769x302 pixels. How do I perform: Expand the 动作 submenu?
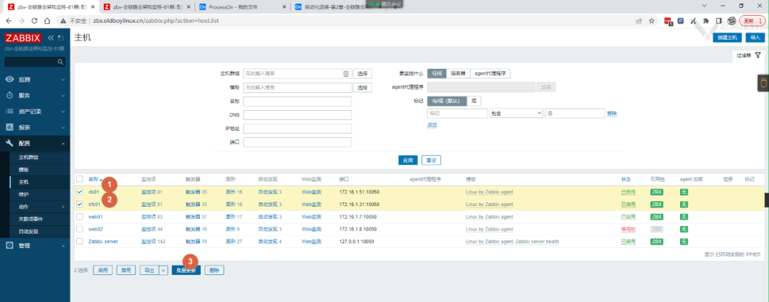64,207
